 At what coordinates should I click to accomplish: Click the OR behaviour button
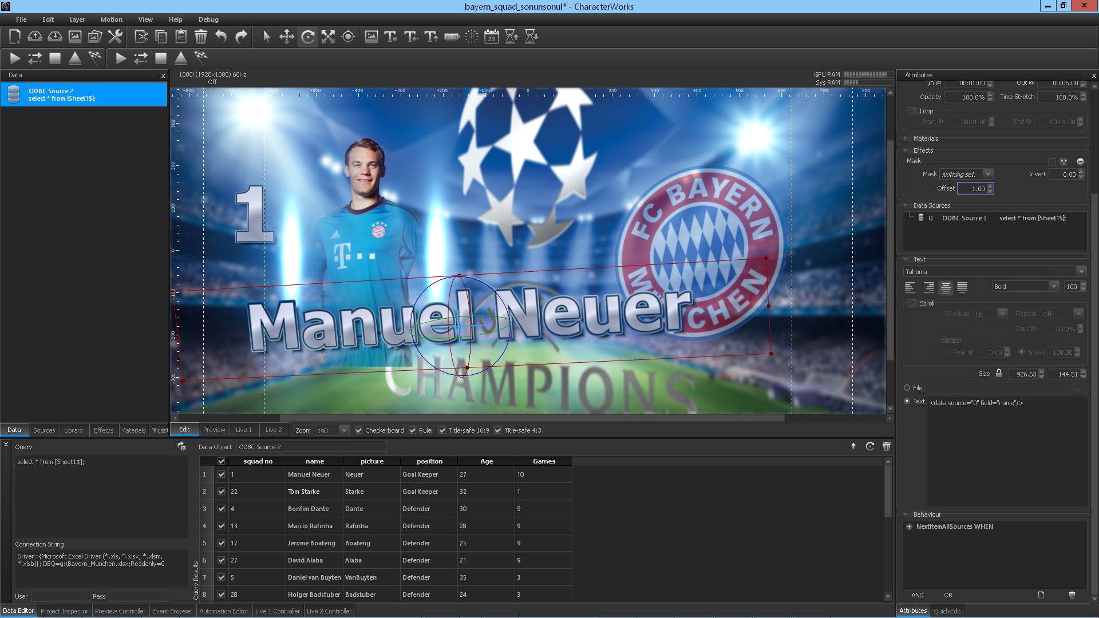[948, 595]
